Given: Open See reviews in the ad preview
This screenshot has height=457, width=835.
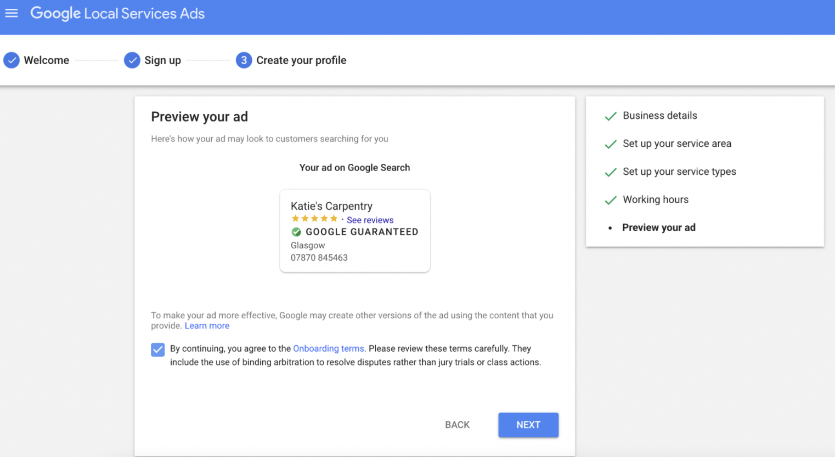Looking at the screenshot, I should pyautogui.click(x=370, y=220).
